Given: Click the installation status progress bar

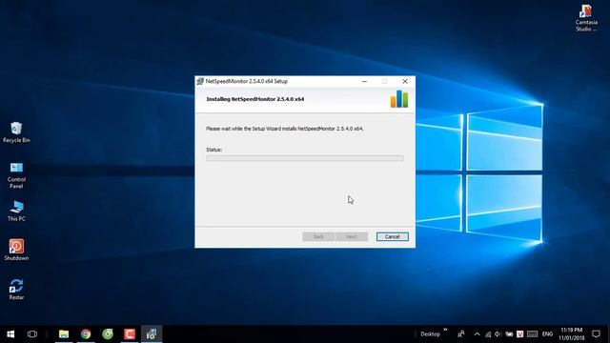Looking at the screenshot, I should tap(305, 158).
